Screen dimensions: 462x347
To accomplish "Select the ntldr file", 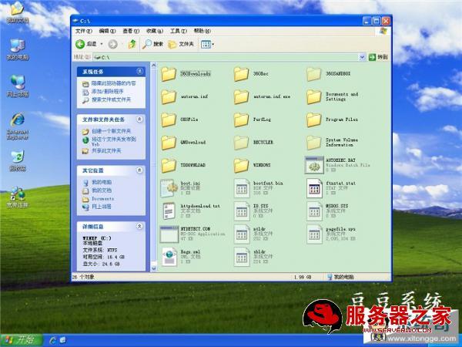I will (253, 234).
